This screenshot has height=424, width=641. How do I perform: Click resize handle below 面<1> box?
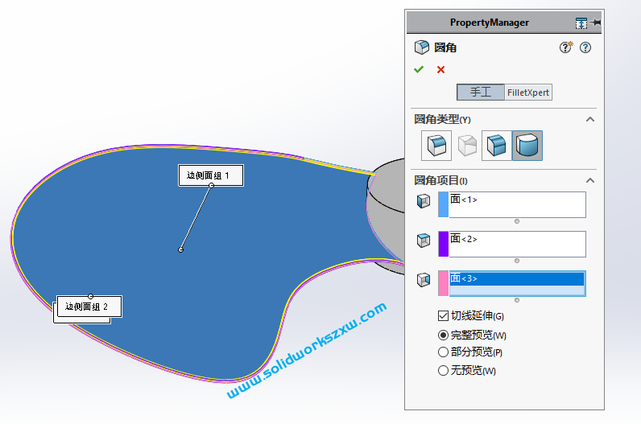click(517, 221)
